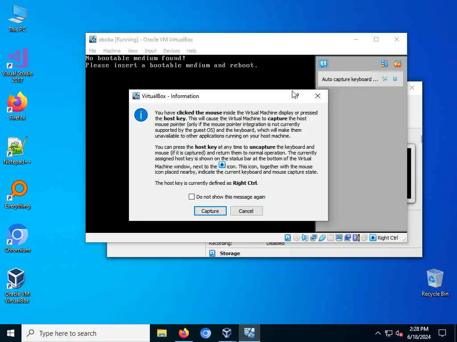Screen dimensions: 457x342
Task: Click the 'Auto capture keyboard ...' notification text
Action: pos(350,79)
